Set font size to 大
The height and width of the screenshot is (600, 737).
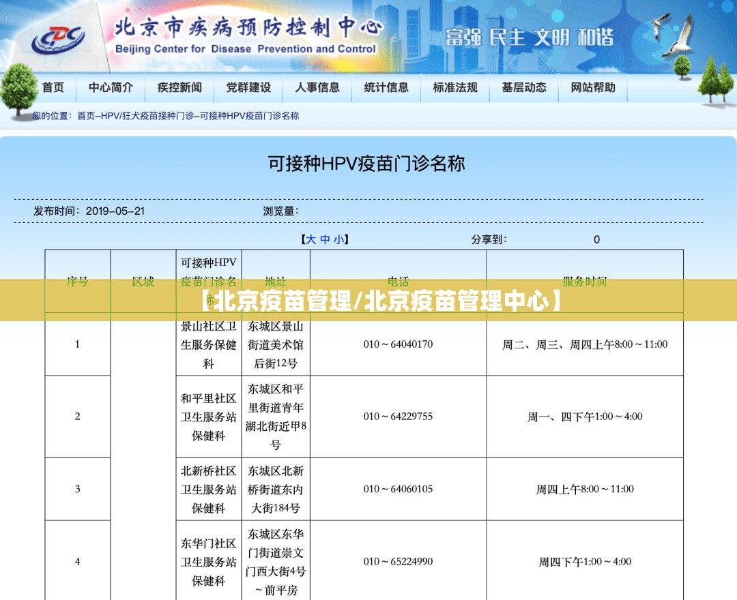[310, 239]
